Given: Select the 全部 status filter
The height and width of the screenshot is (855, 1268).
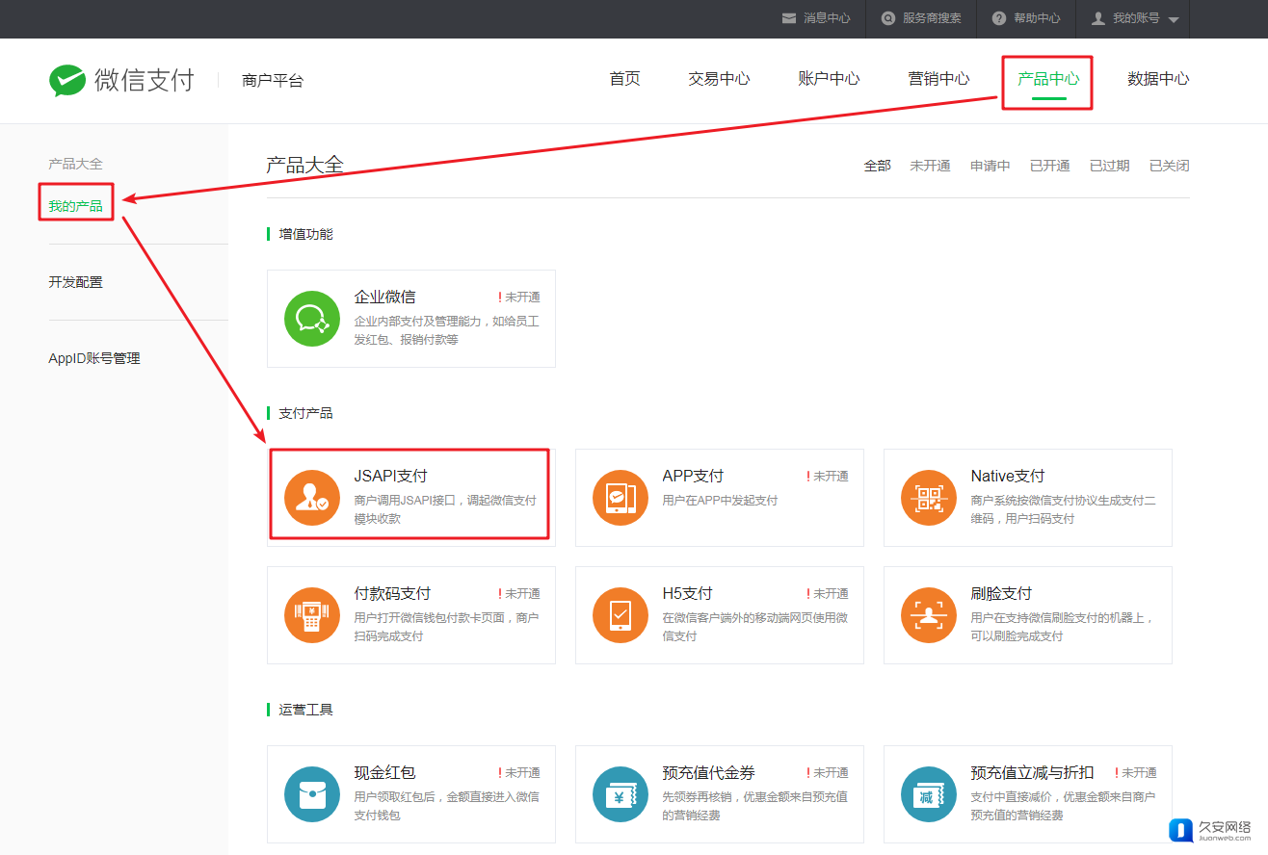Looking at the screenshot, I should (x=877, y=166).
